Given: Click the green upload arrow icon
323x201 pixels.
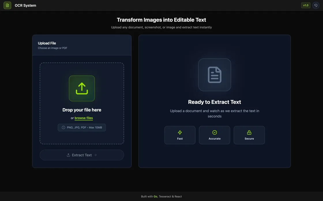Looking at the screenshot, I should pos(82,88).
